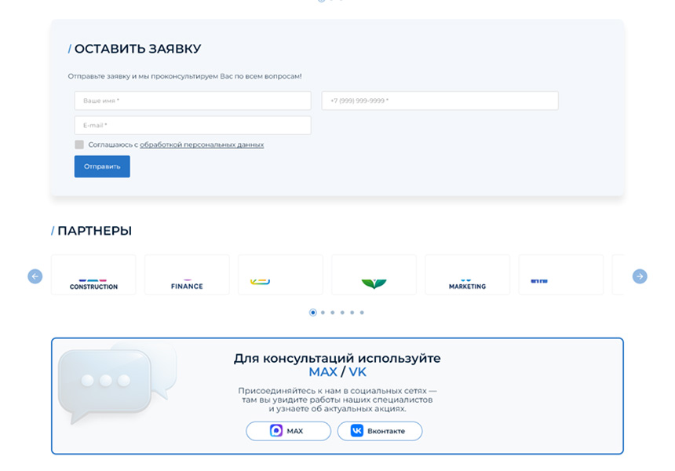Select the yellow-blue partner logo card
Screen dimensions: 675x471
[280, 276]
